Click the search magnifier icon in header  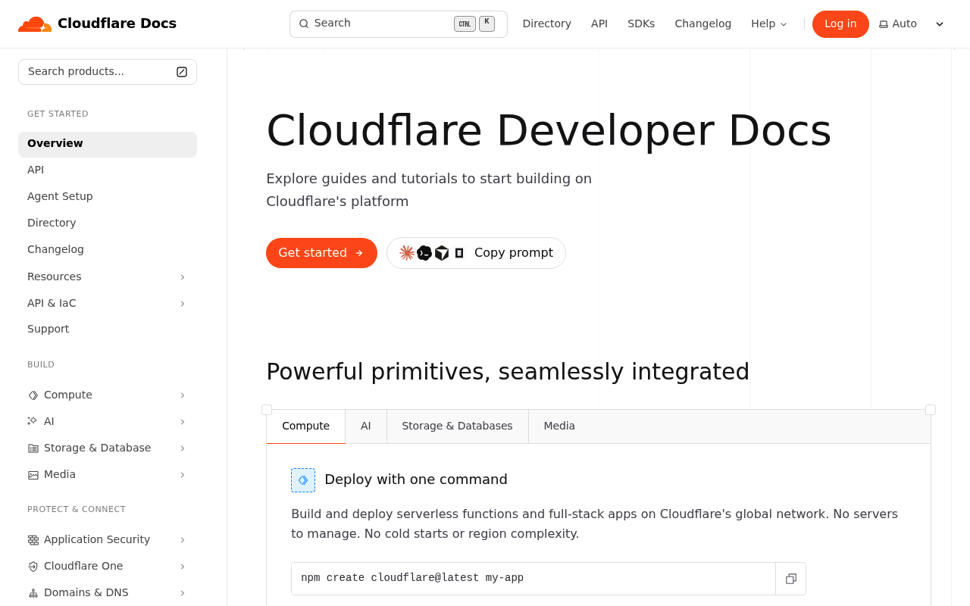pyautogui.click(x=304, y=23)
